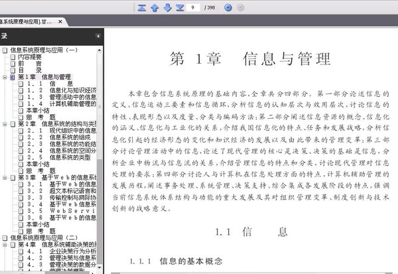This screenshot has height=274, width=398.
Task: Open bookmark 3.4 基于Web信息系统
Action: pos(62,204)
